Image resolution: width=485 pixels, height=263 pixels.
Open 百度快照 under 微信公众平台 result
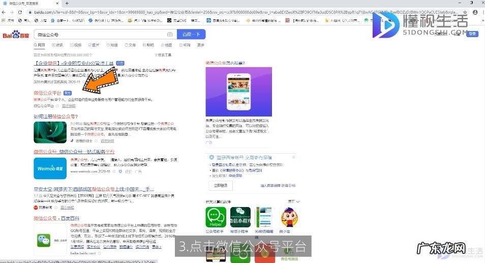click(x=69, y=106)
